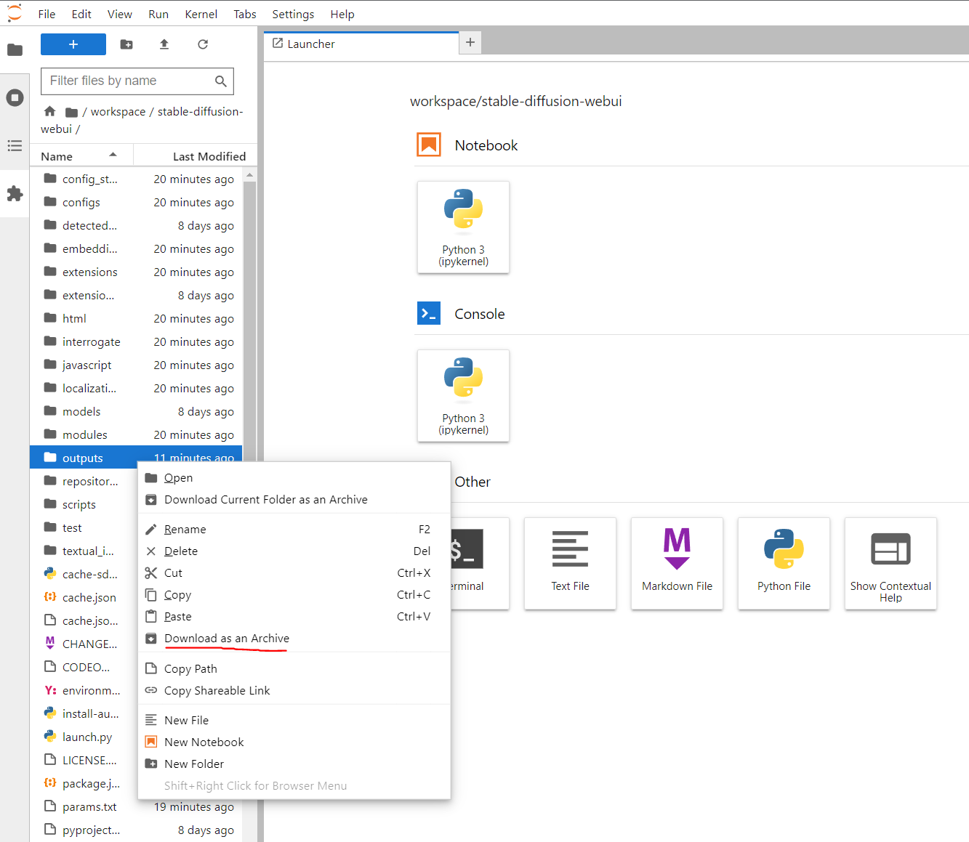Open the Kernel menu
969x842 pixels.
click(201, 14)
